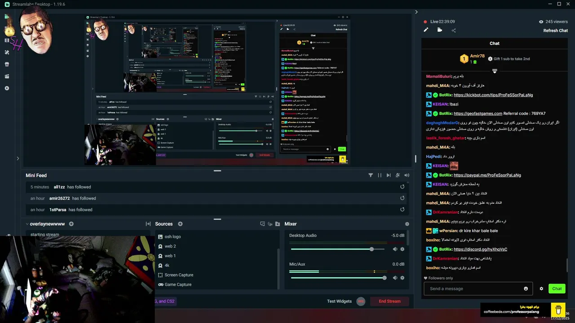
Task: Edit stream info with pencil icon
Action: click(426, 30)
